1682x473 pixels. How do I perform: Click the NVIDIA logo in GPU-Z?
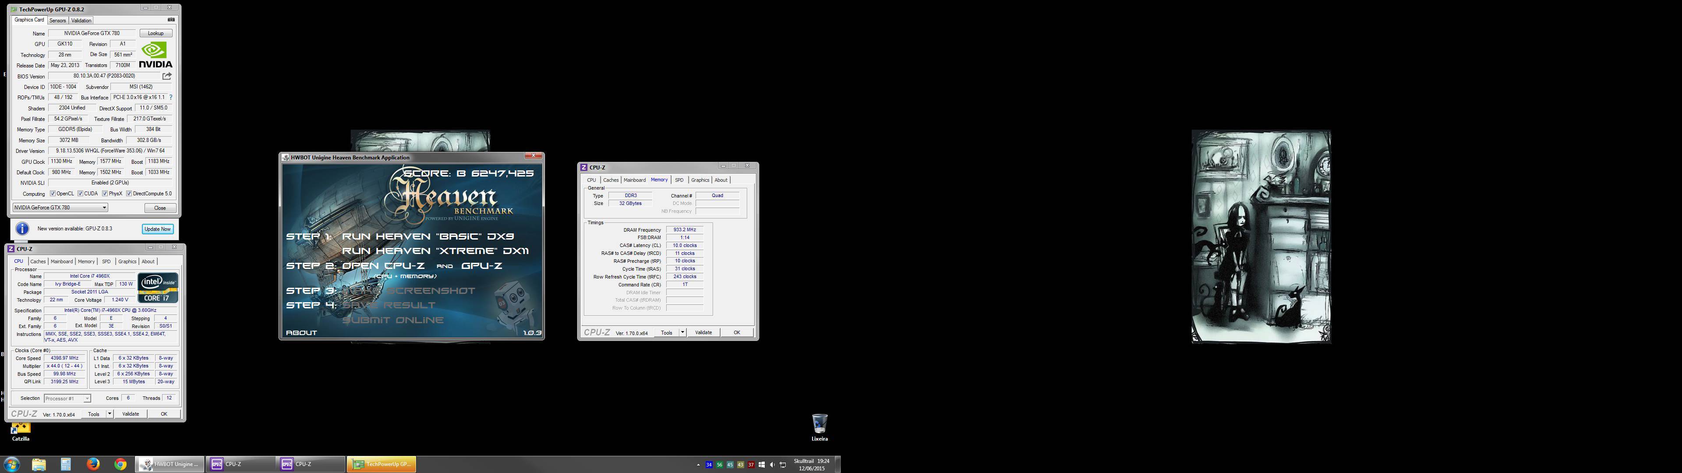click(x=156, y=55)
